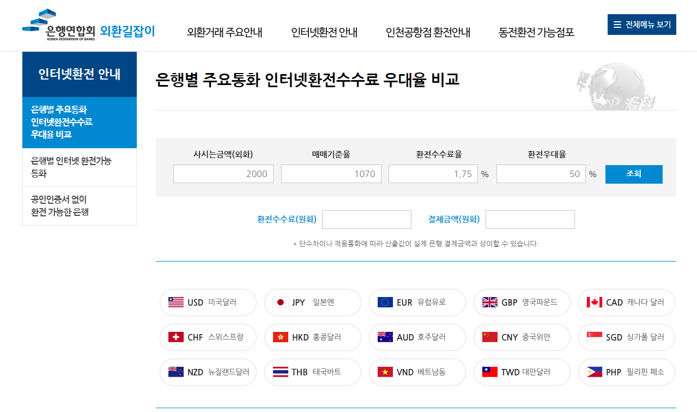Open 인천공항점 환전안내 menu
The width and height of the screenshot is (697, 412).
pyautogui.click(x=428, y=33)
